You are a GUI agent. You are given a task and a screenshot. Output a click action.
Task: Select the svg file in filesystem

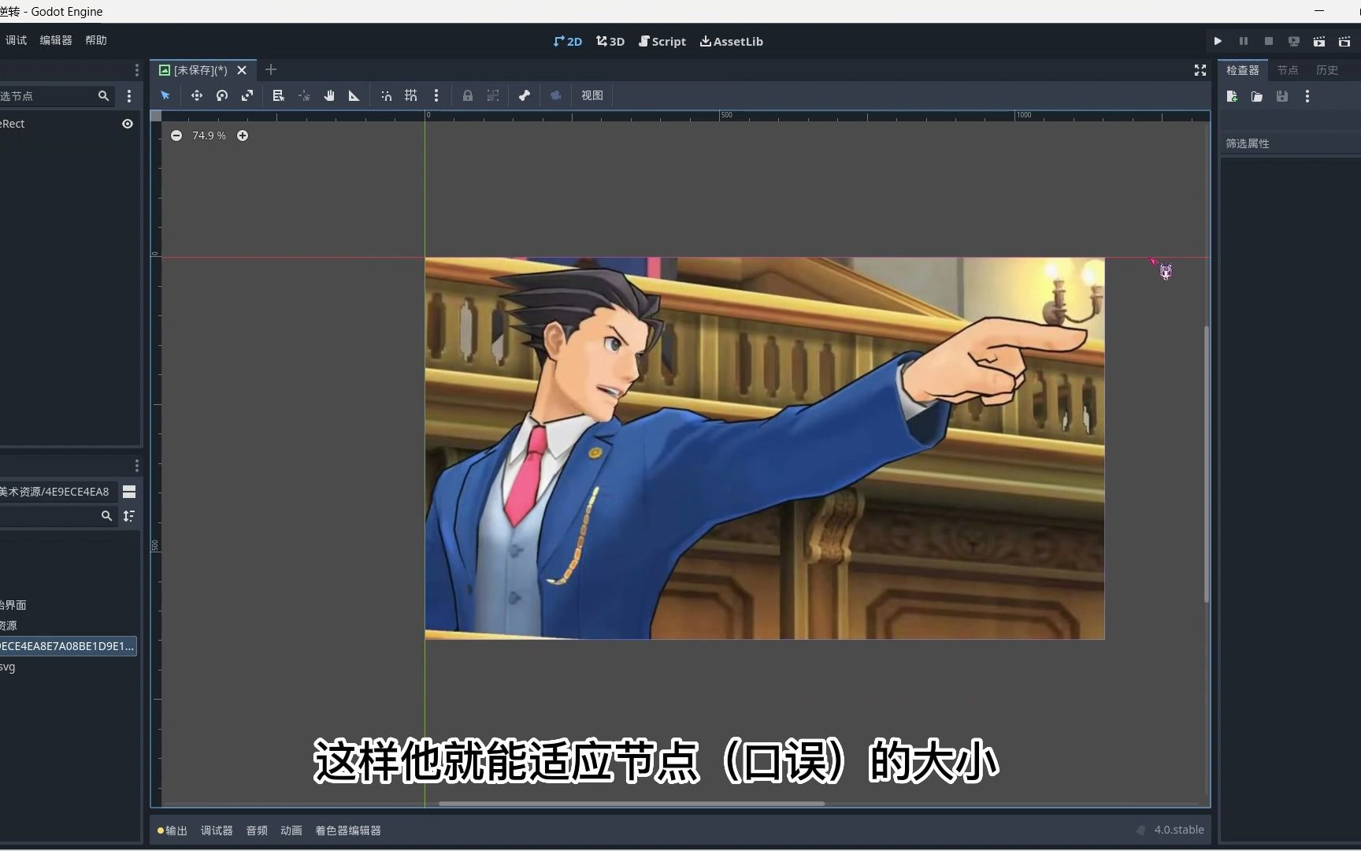(8, 667)
